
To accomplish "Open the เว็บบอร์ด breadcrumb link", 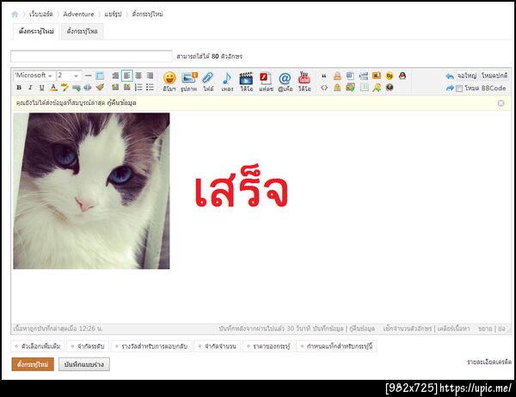I will [40, 14].
